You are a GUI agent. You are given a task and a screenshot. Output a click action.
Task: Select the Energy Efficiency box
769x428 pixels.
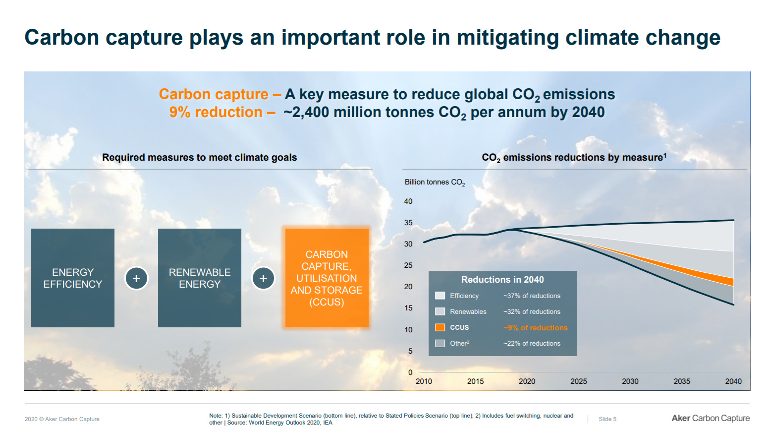pyautogui.click(x=73, y=278)
